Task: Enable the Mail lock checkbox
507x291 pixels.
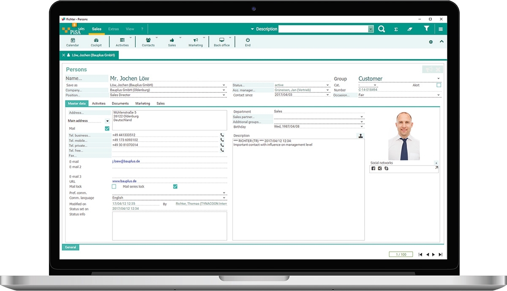Action: [x=114, y=186]
